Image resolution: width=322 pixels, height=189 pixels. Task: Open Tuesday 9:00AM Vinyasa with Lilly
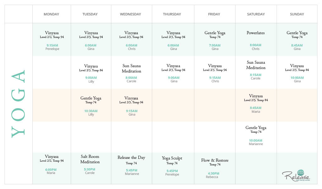[x=91, y=73]
